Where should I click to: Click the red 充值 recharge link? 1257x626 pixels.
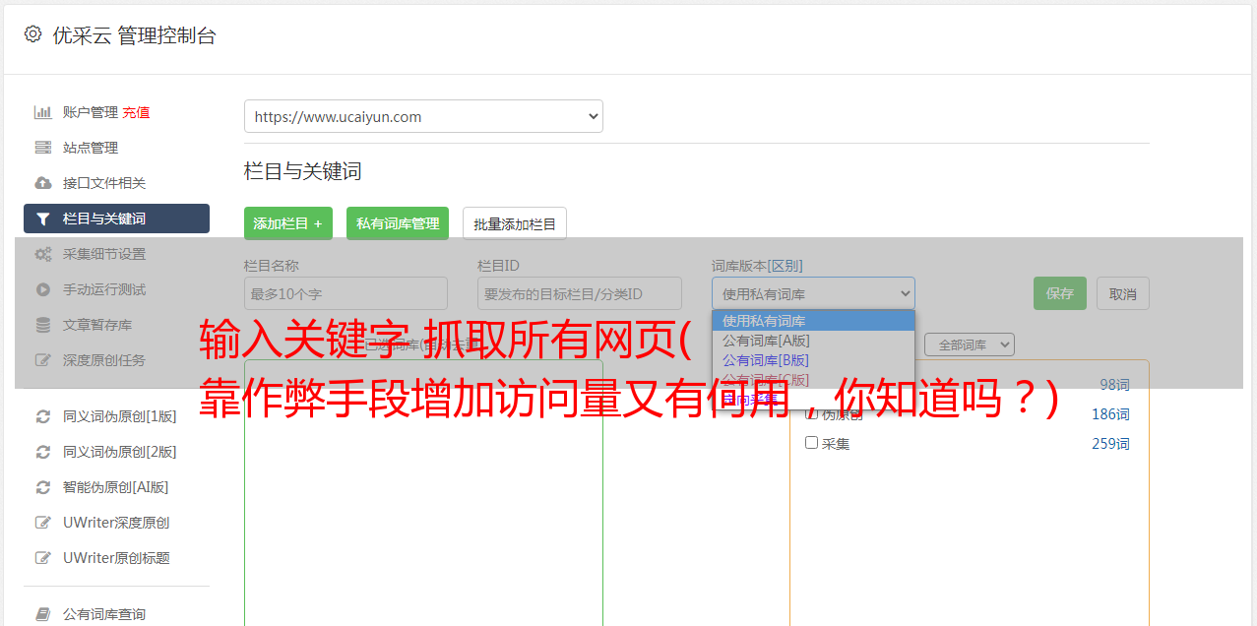tap(136, 112)
